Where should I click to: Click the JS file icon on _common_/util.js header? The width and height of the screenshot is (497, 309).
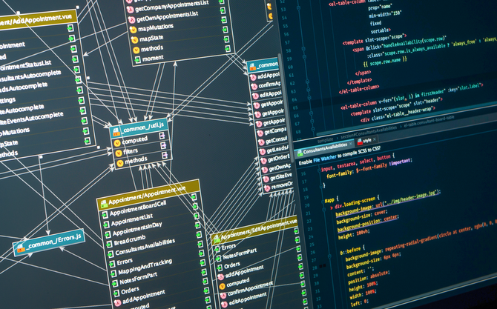(x=116, y=132)
